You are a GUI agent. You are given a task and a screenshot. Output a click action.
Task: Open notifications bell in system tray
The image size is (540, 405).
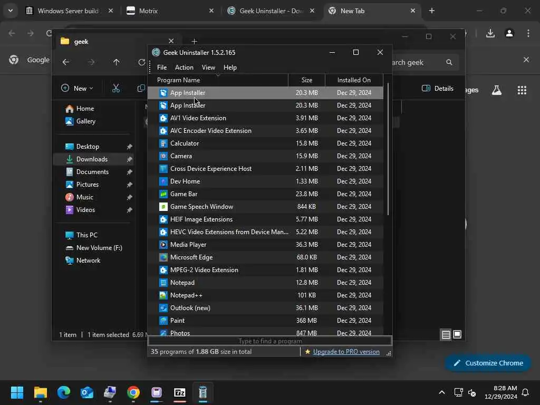[526, 392]
